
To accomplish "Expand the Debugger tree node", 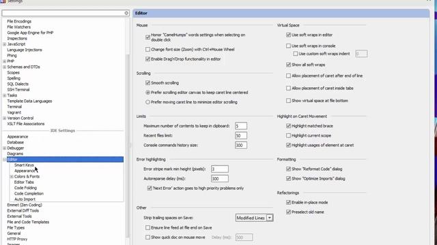I will coord(5,148).
